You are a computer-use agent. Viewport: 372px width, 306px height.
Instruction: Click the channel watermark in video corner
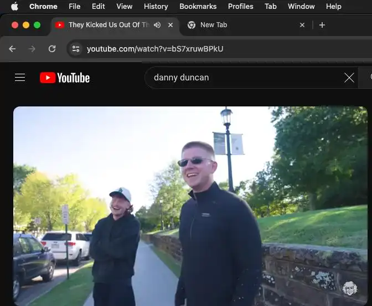(350, 288)
